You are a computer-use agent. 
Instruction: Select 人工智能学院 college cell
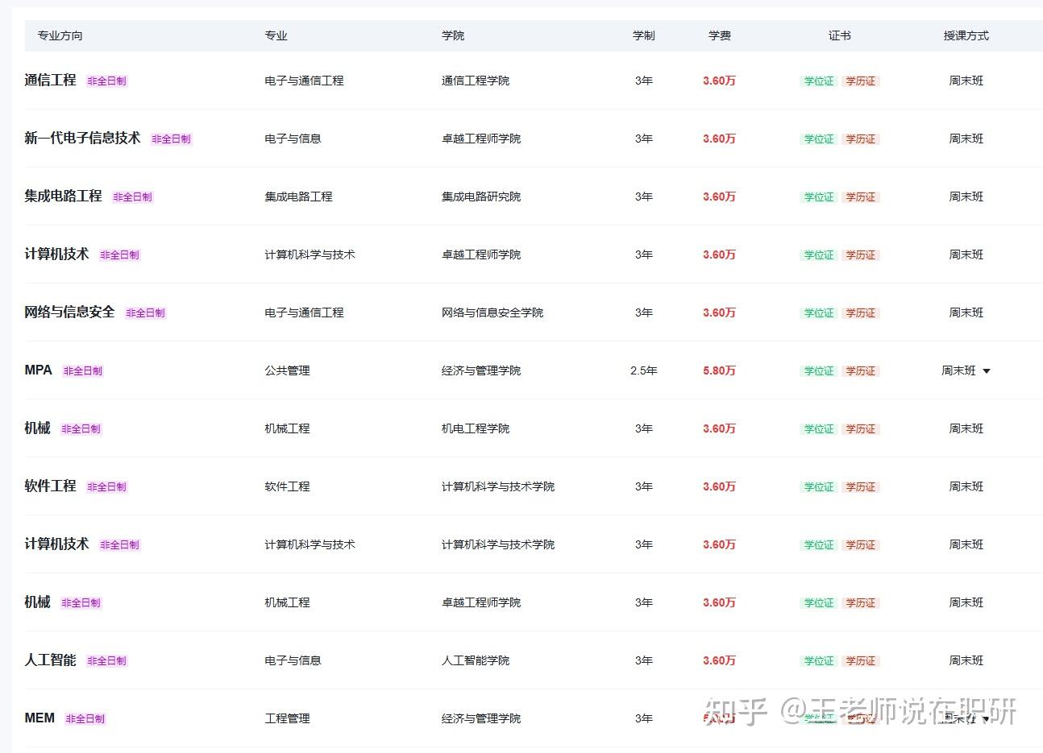click(476, 660)
